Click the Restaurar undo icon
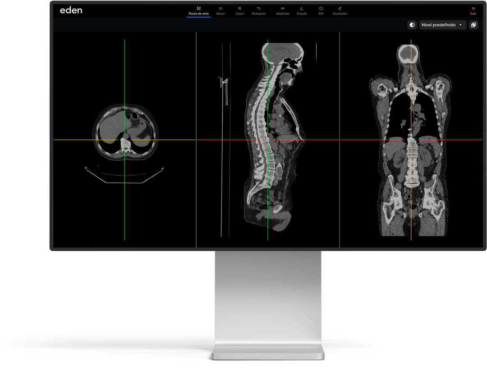The height and width of the screenshot is (388, 487). [x=259, y=11]
